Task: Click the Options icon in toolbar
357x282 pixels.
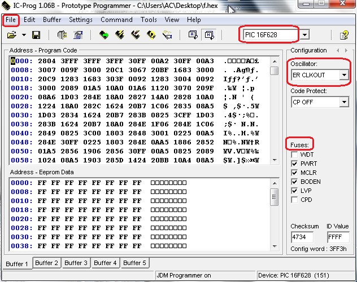Action: point(79,35)
